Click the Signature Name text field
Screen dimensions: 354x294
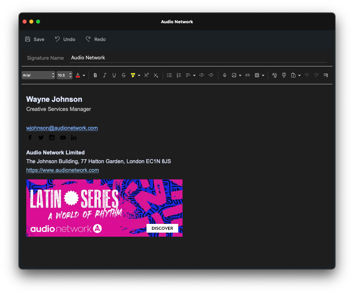coord(199,58)
